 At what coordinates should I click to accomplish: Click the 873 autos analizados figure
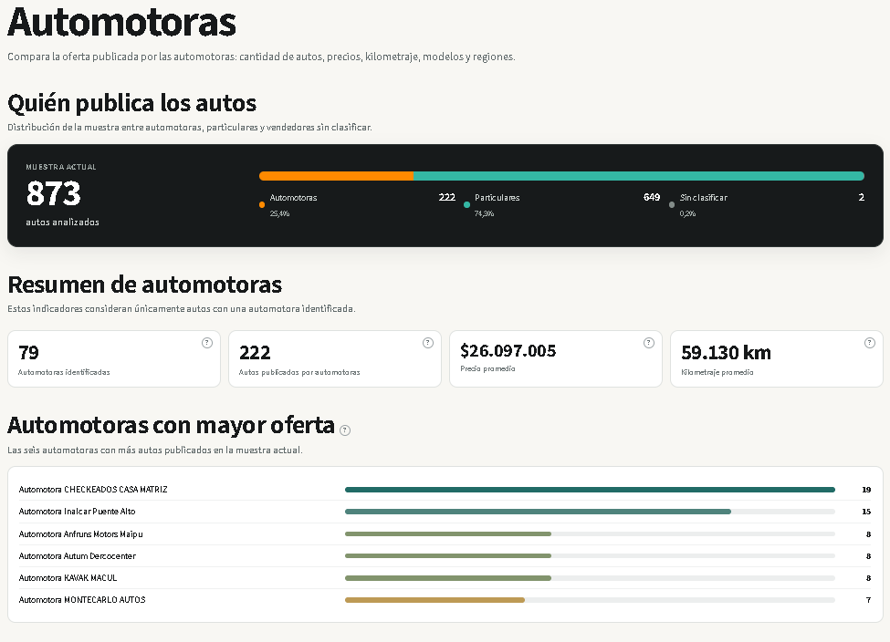point(53,193)
